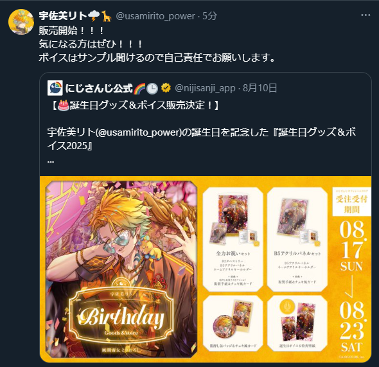Open the にじさんじ公式 display name

coord(99,88)
